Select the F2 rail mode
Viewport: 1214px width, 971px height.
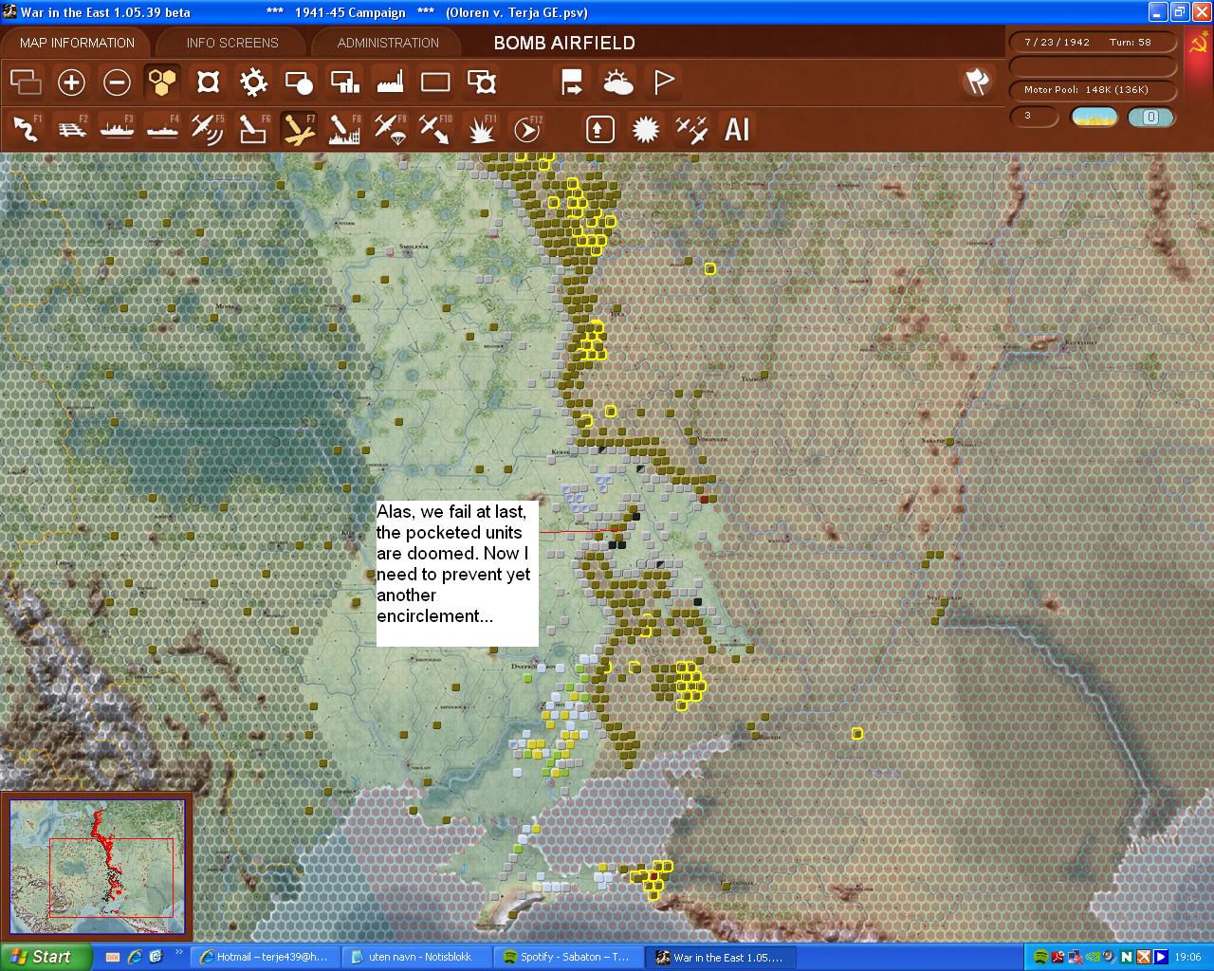71,128
